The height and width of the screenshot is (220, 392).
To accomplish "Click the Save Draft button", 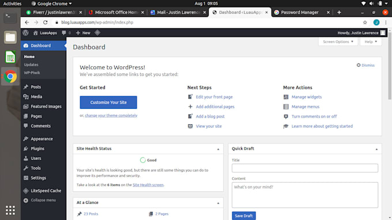I will click(x=244, y=216).
